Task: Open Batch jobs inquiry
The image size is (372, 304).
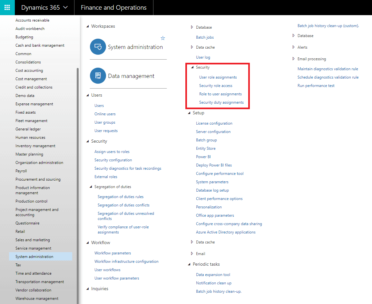Action: (205, 37)
